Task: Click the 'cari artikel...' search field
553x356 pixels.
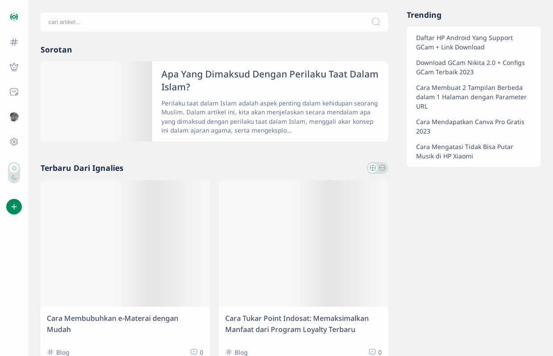Action: tap(205, 22)
